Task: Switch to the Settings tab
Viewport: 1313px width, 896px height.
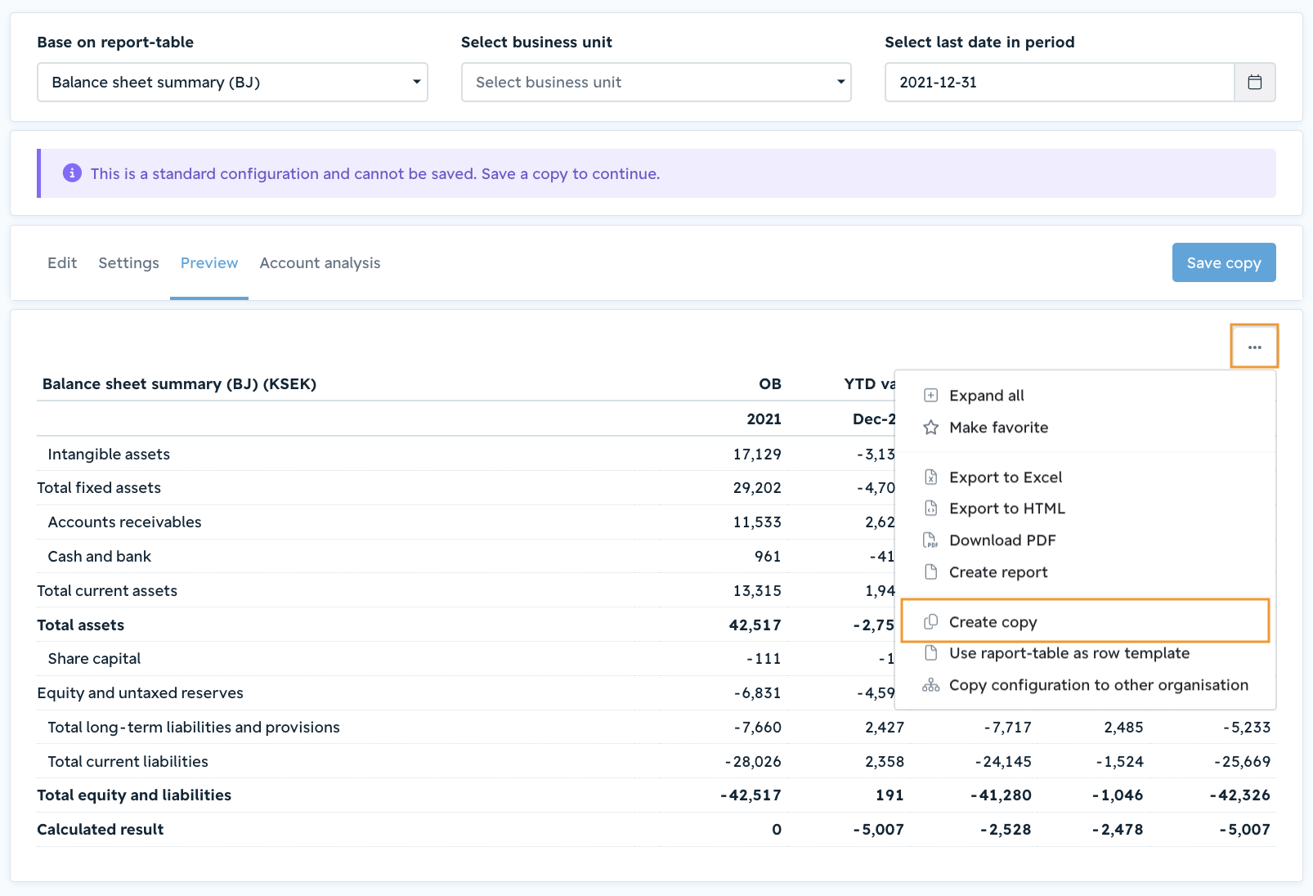Action: (x=128, y=263)
